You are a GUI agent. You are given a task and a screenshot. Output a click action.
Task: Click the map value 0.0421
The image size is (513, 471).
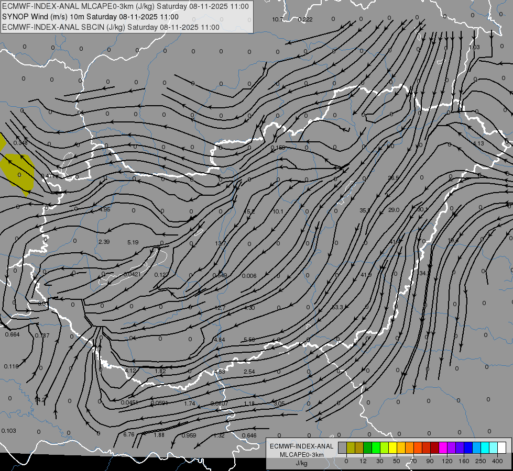(132, 274)
